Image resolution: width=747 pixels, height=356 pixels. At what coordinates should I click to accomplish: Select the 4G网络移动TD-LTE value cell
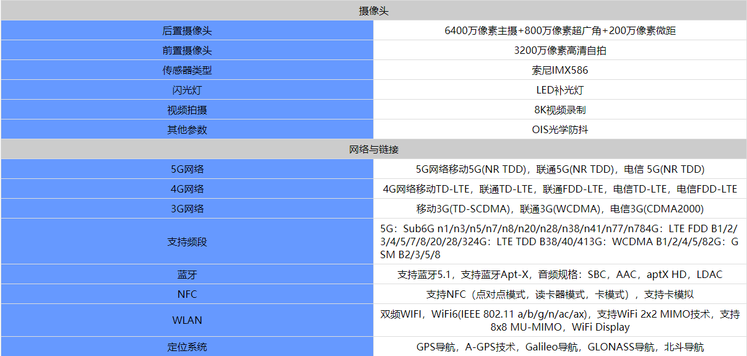(560, 189)
